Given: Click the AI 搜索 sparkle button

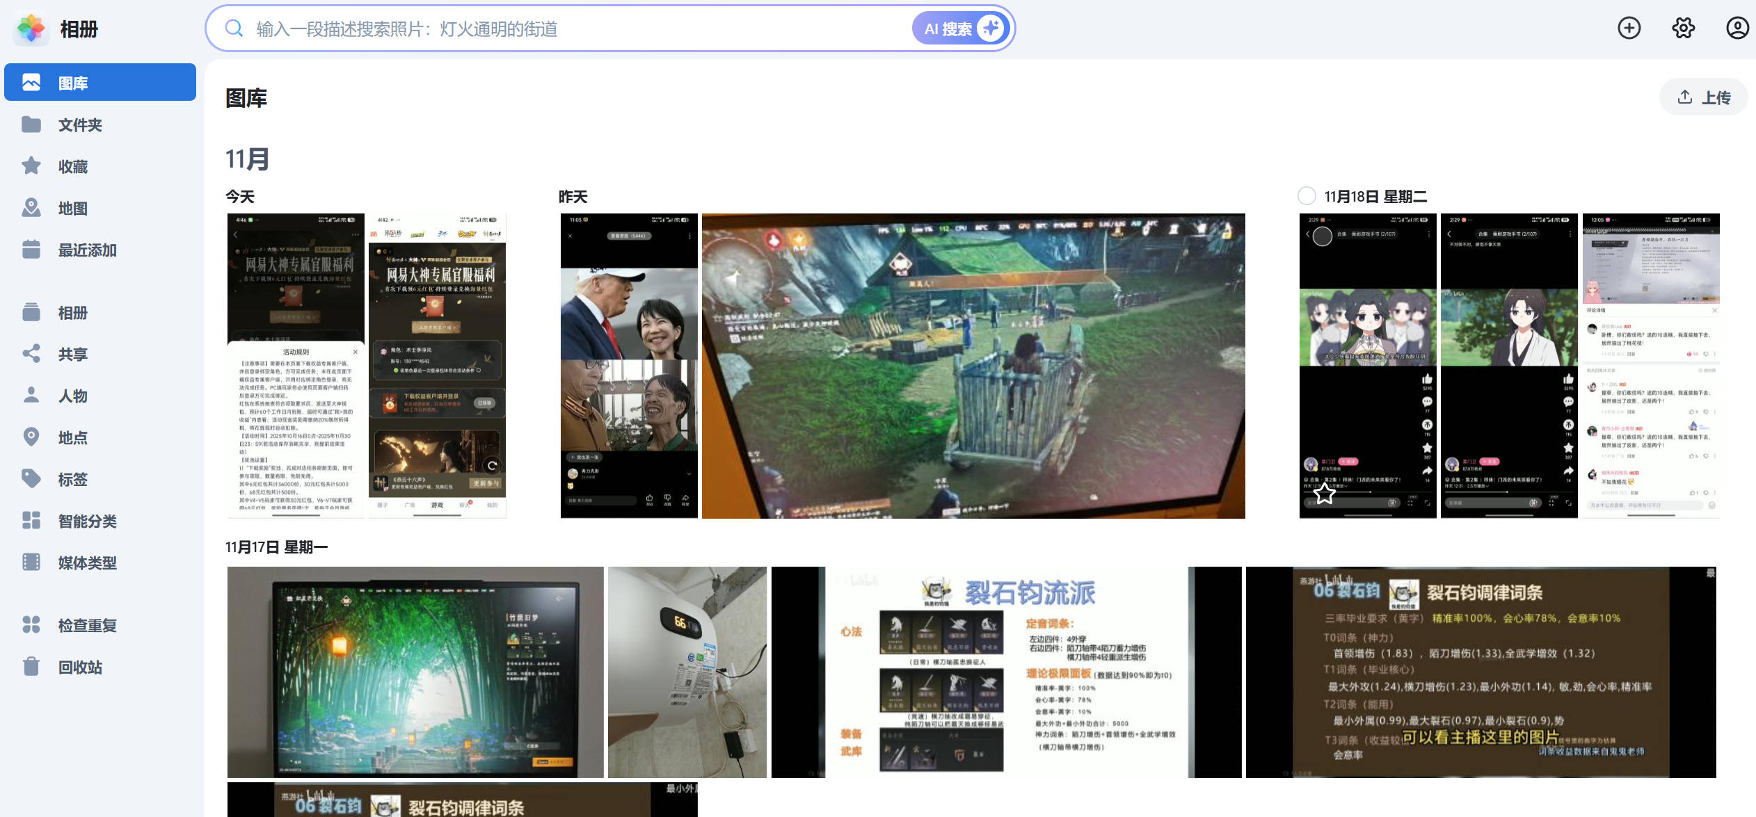Looking at the screenshot, I should pos(961,29).
